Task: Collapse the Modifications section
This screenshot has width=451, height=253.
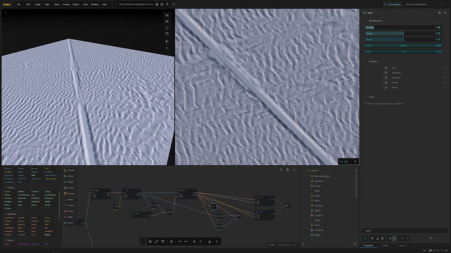Action: click(365, 21)
